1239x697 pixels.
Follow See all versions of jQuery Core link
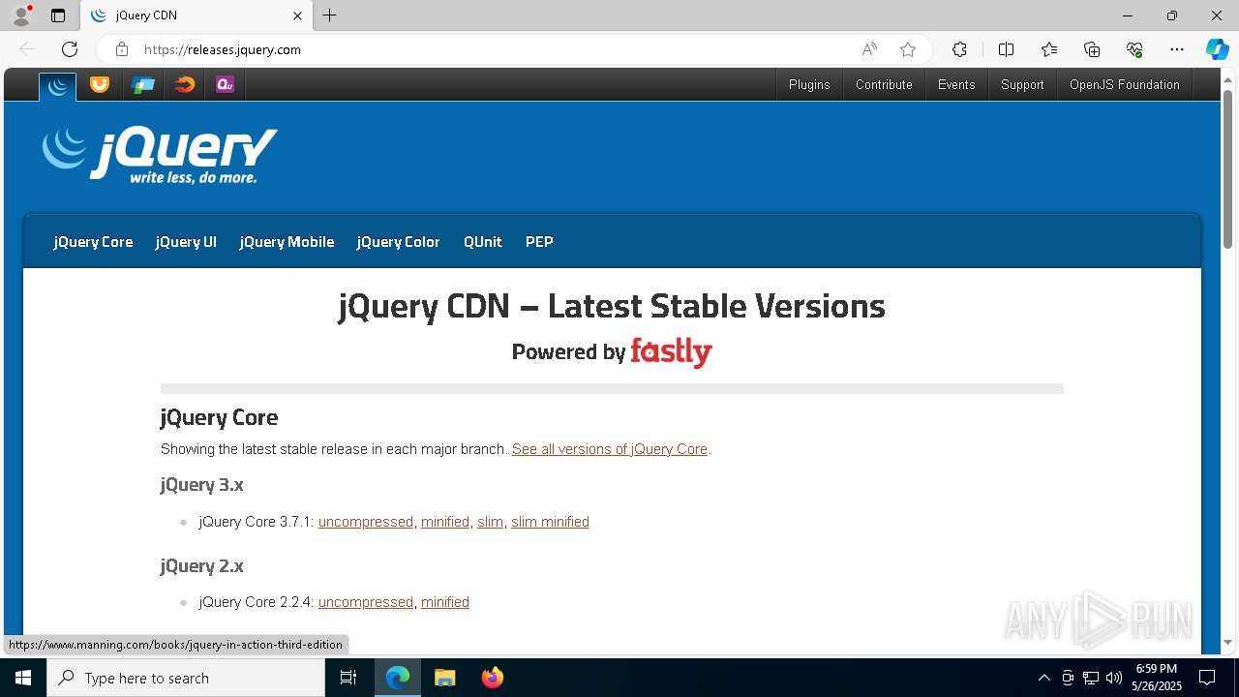pyautogui.click(x=610, y=449)
